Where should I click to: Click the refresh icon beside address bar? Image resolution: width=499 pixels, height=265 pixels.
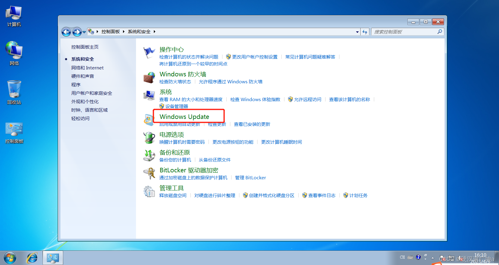tap(365, 32)
